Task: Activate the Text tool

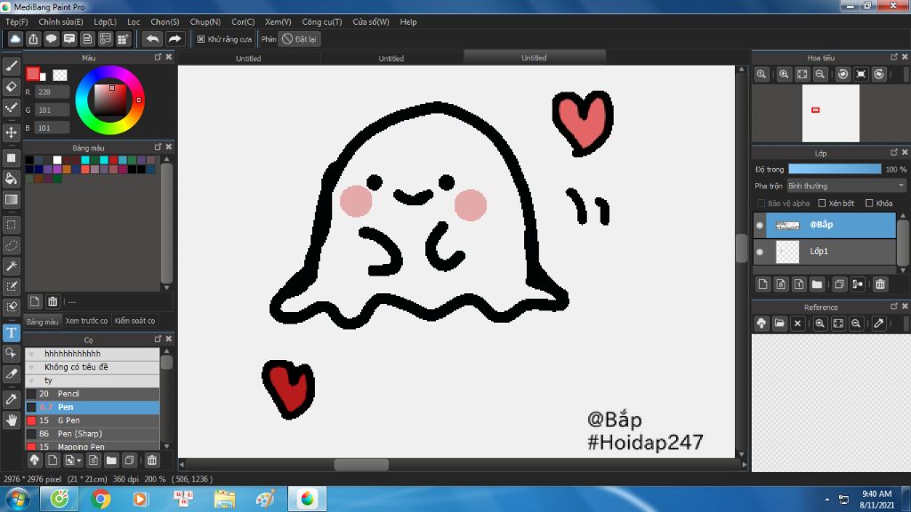Action: [11, 332]
